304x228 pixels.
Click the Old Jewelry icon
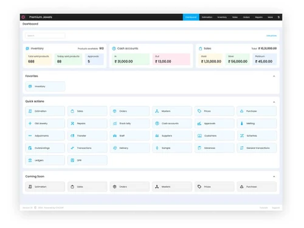pyautogui.click(x=30, y=123)
